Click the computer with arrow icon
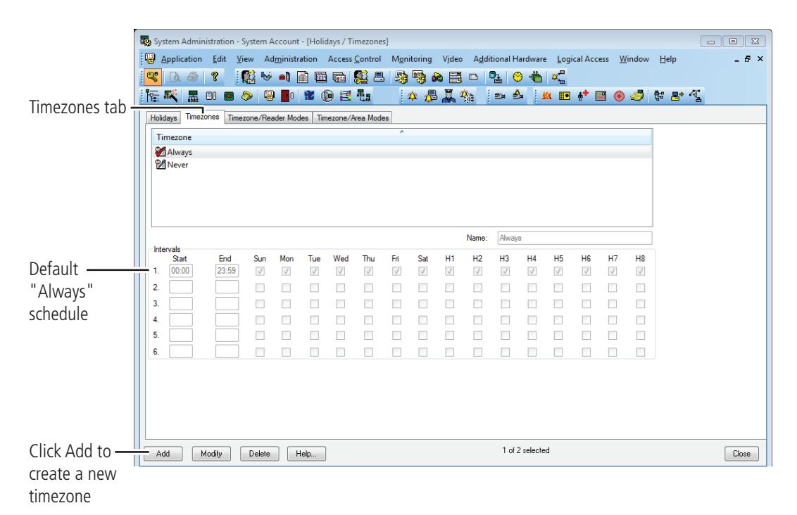797x515 pixels. (677, 96)
